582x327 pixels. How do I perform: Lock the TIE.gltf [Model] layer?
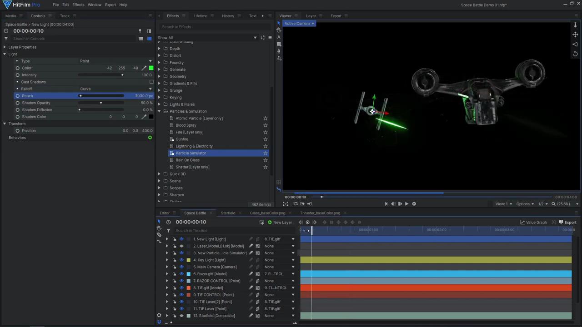(174, 288)
